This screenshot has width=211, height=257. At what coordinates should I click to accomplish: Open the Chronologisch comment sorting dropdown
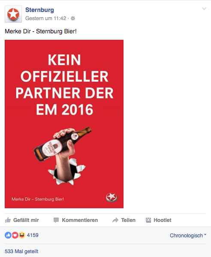coord(188,235)
